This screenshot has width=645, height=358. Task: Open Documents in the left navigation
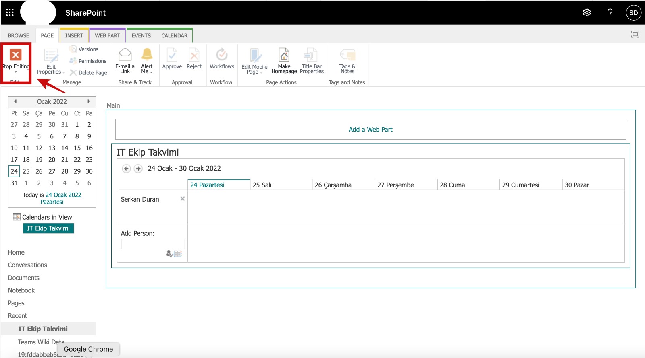24,278
